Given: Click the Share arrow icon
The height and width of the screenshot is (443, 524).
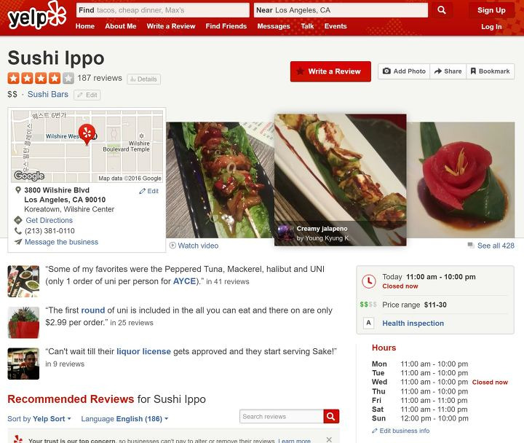Looking at the screenshot, I should coord(438,71).
